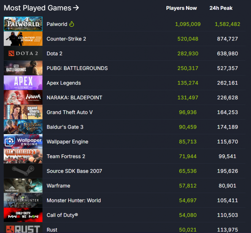Click PUBG's 250,317 players value
The height and width of the screenshot is (233, 251).
(188, 68)
